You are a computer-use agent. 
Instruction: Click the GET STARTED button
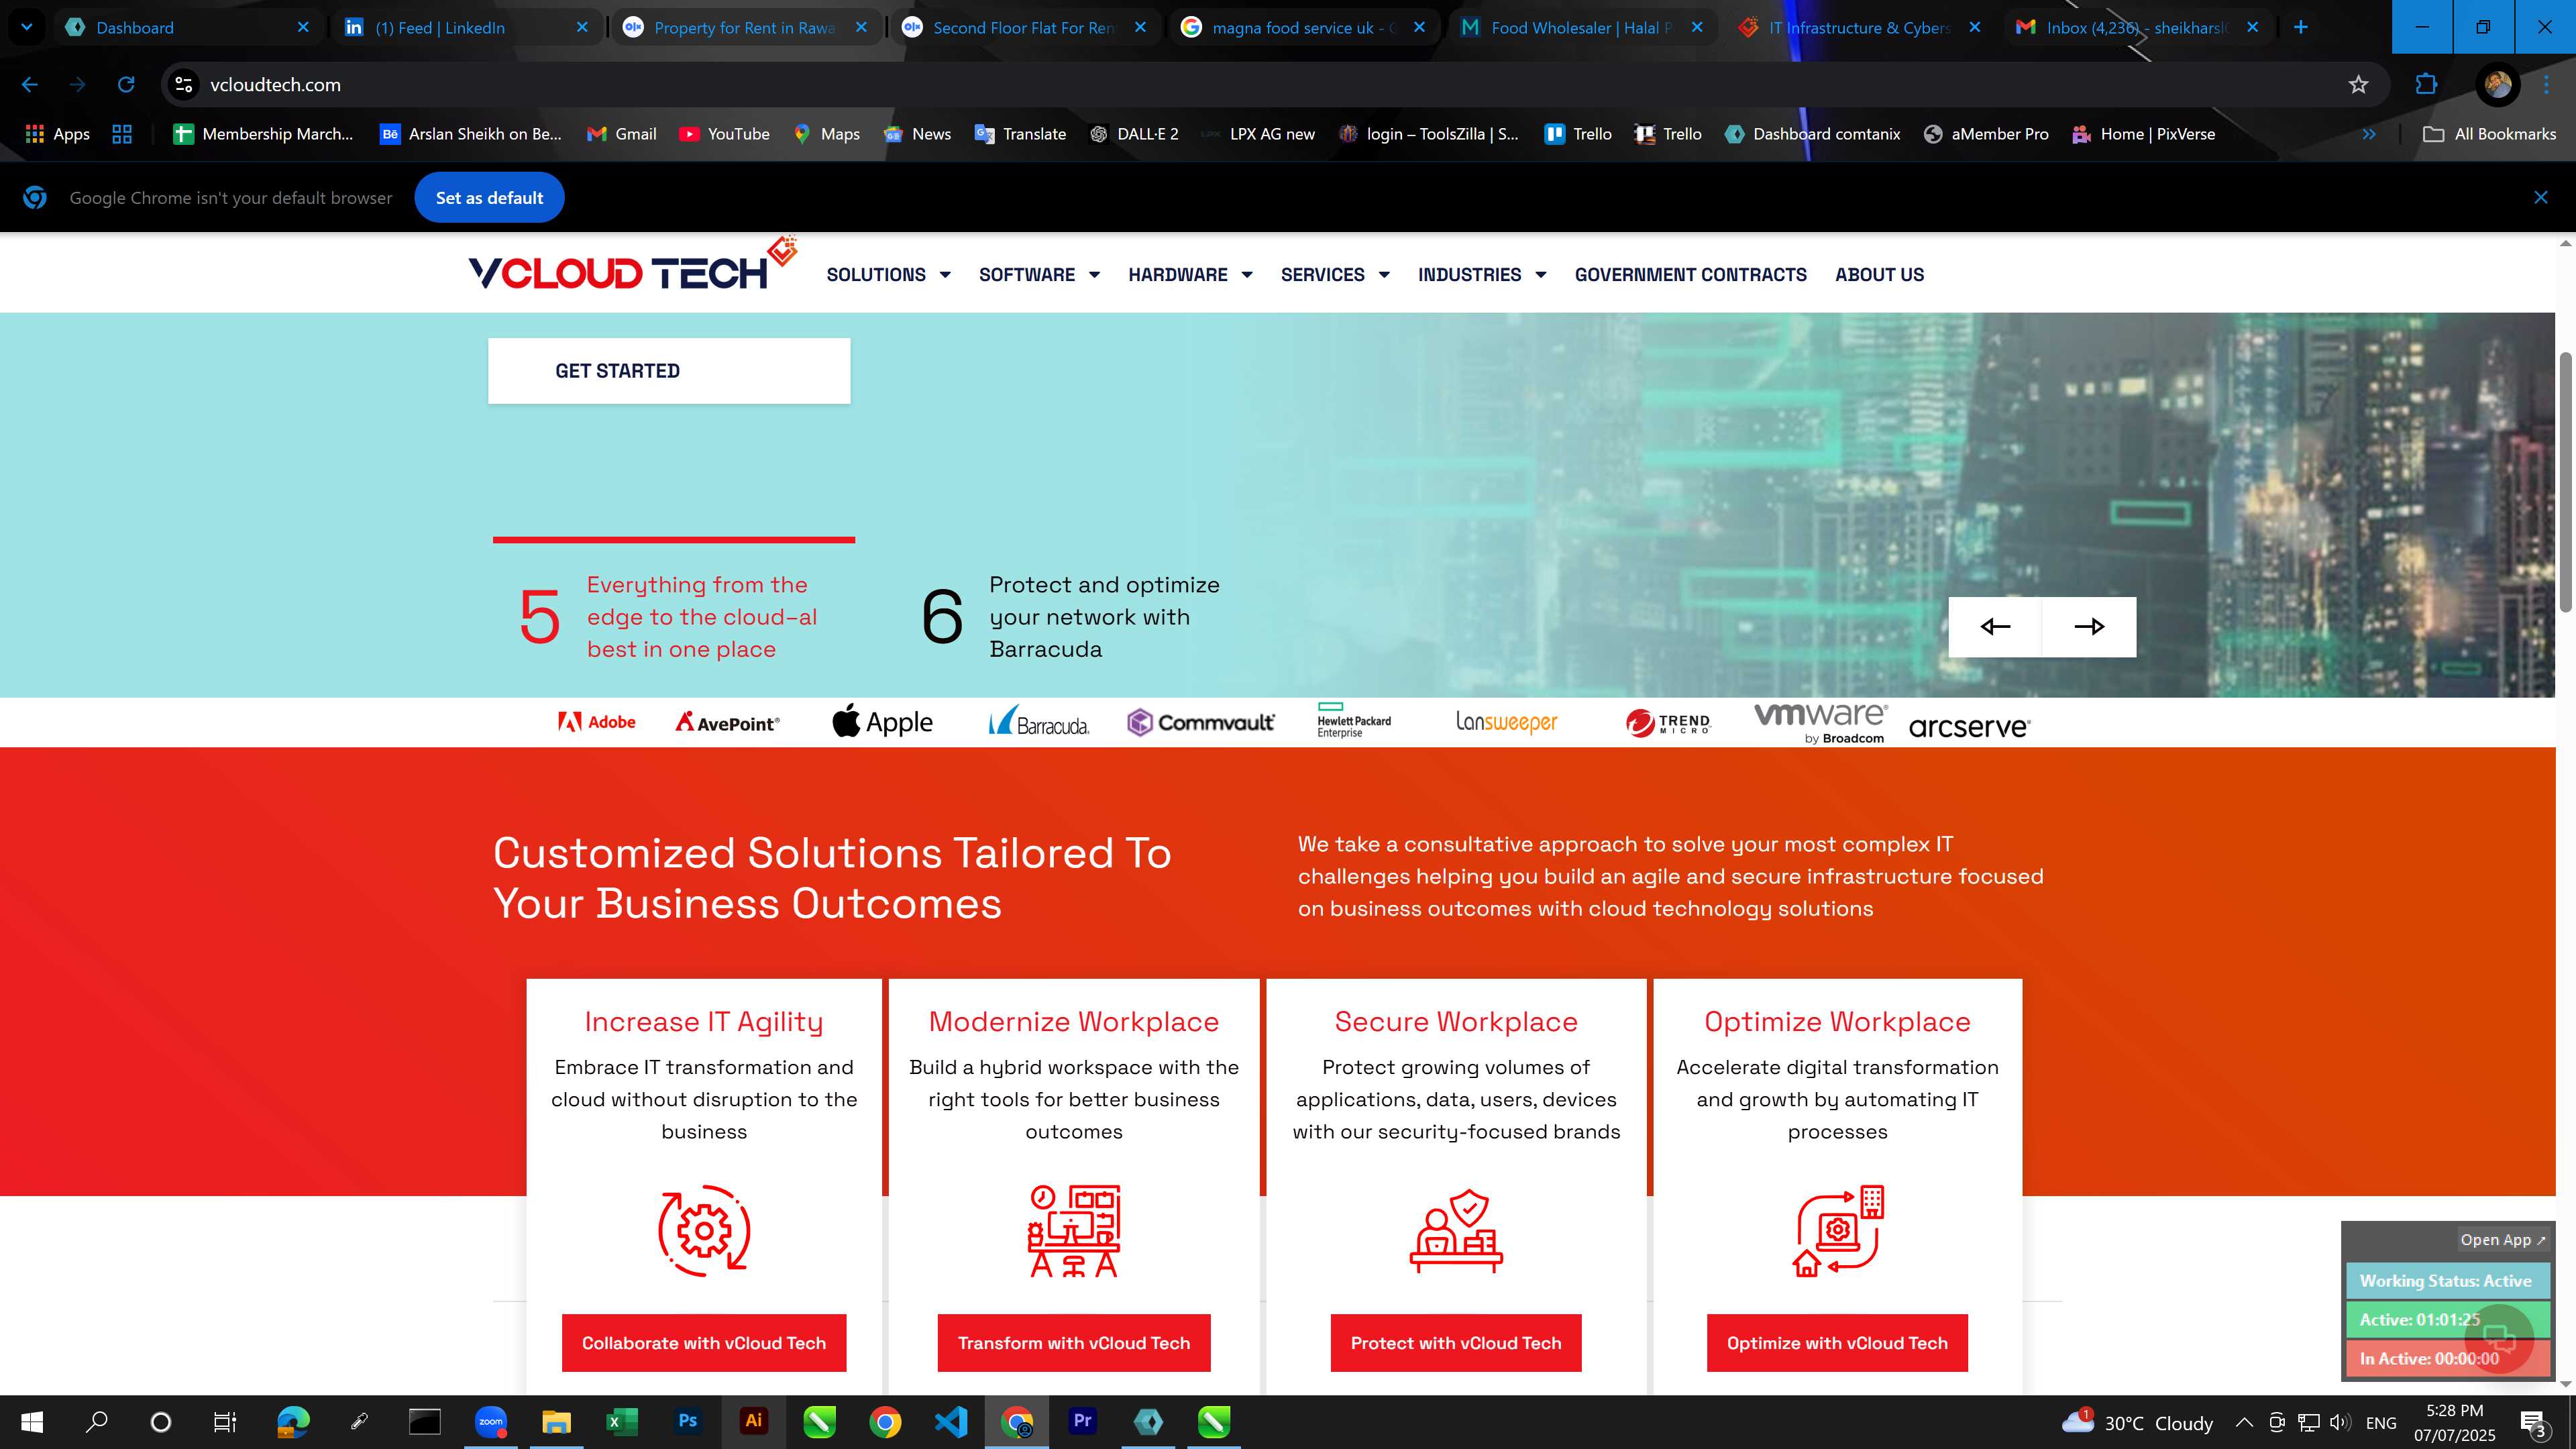669,371
